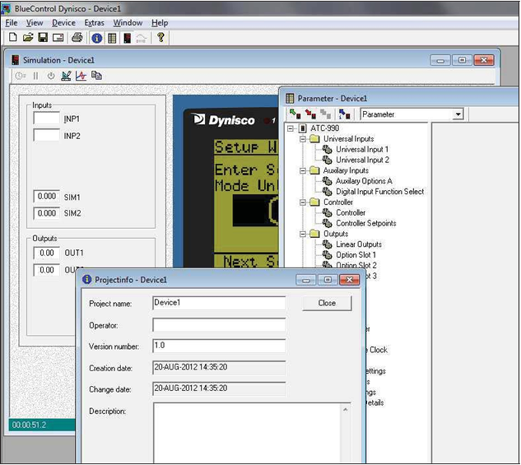The width and height of the screenshot is (521, 465).
Task: Click the Description scrollbar up arrow
Action: tap(346, 409)
